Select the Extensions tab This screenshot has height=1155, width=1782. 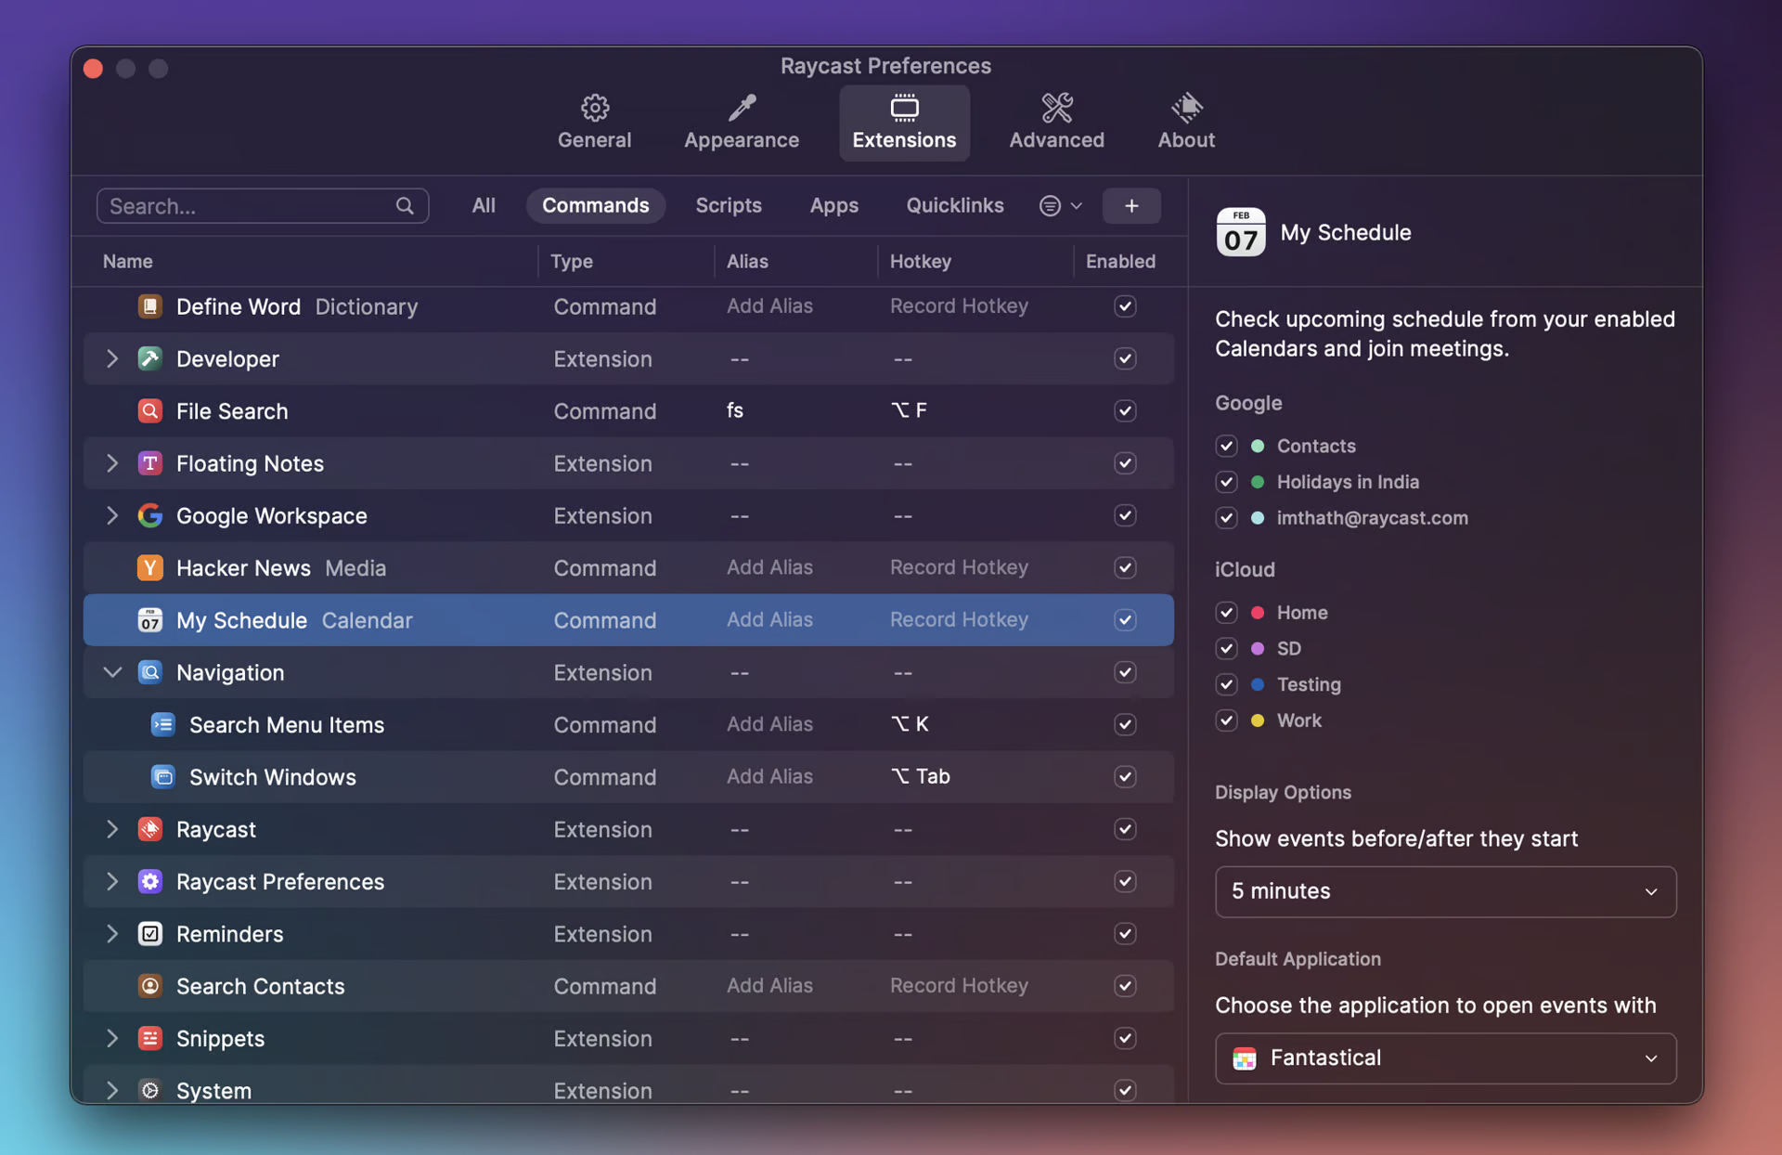coord(904,123)
